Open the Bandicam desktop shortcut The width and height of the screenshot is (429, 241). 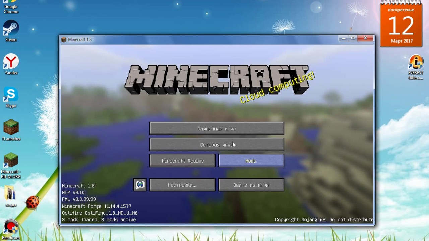(11, 229)
